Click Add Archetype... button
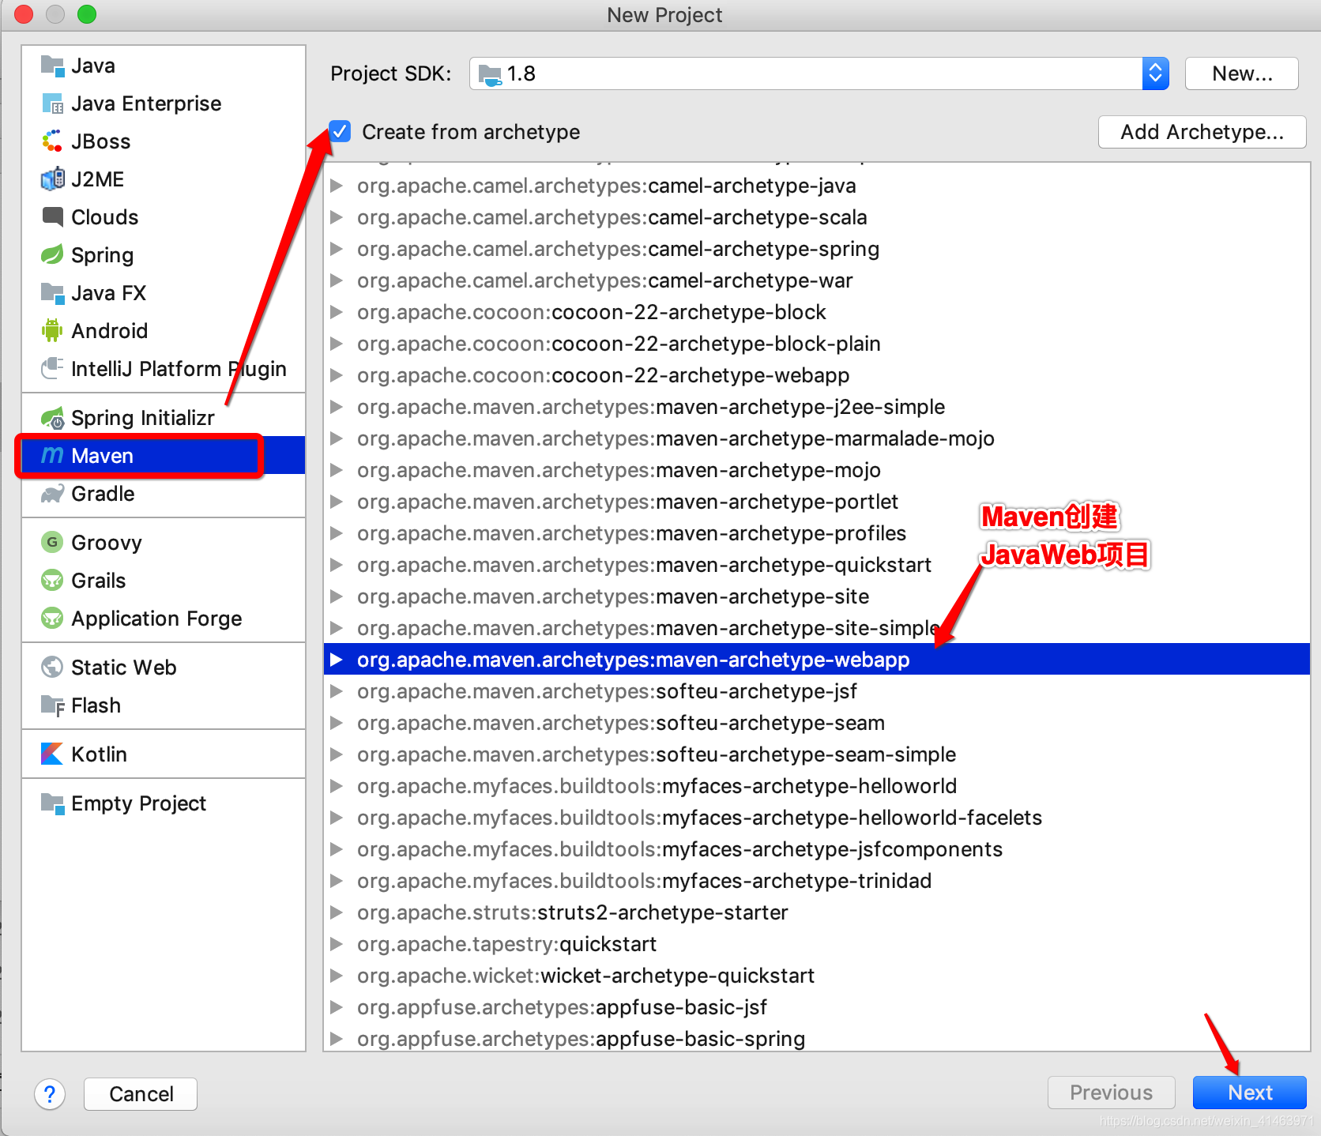Screen dimensions: 1321x1136 [1202, 132]
